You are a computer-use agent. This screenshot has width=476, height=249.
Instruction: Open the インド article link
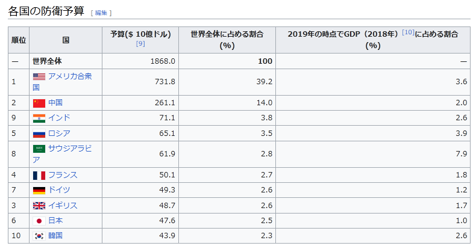coord(59,118)
